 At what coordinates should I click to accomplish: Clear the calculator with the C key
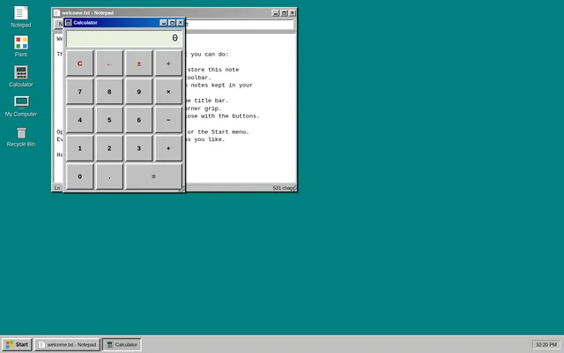click(80, 64)
